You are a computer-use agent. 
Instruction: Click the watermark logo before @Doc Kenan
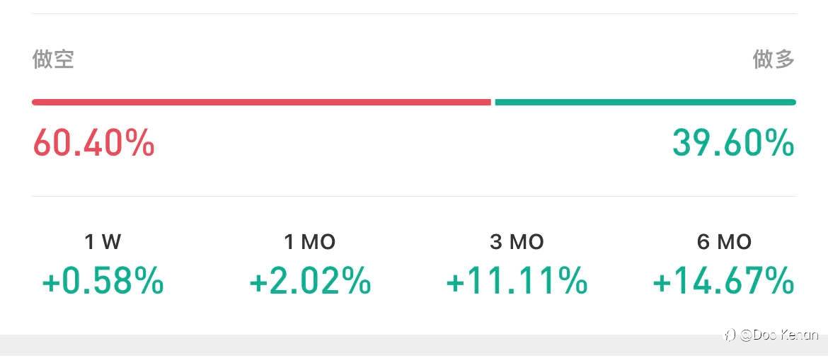(x=728, y=335)
